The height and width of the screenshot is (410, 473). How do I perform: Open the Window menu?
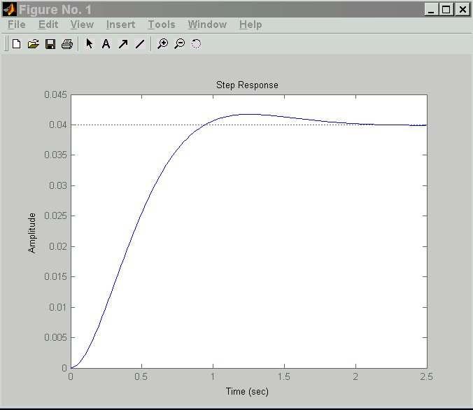click(x=208, y=24)
